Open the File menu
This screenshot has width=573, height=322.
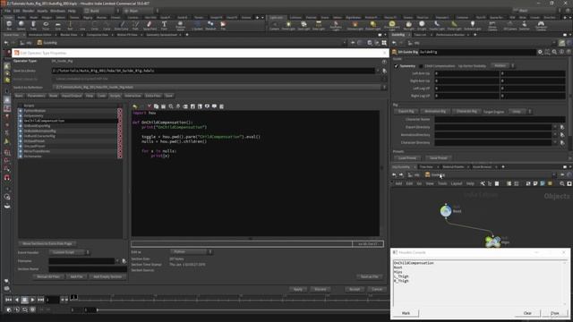[7, 11]
